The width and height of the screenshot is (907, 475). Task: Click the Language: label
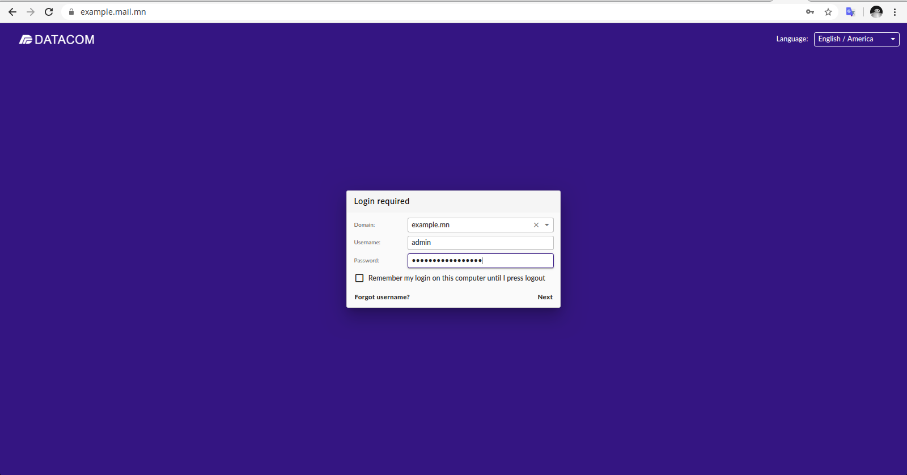tap(792, 39)
